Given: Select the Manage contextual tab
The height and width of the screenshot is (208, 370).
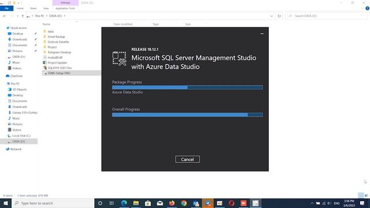Looking at the screenshot, I should coord(65,2).
